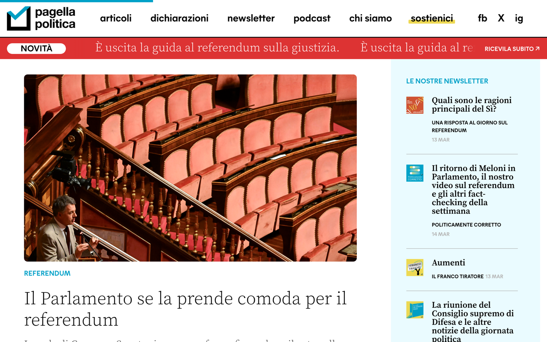Viewport: 547px width, 342px height.
Task: Open the REFERENDUM category link
Action: (x=47, y=273)
